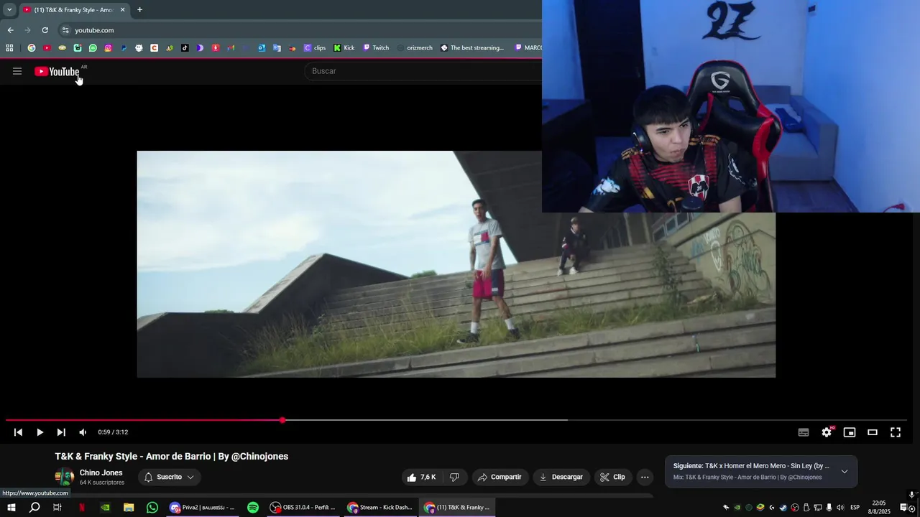The image size is (920, 517).
Task: Open Windows taskbar search
Action: click(x=34, y=508)
